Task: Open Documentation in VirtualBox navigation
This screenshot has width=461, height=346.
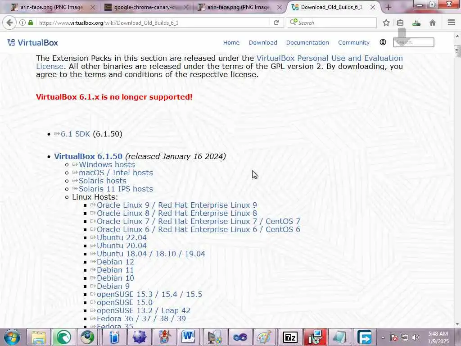Action: (307, 43)
